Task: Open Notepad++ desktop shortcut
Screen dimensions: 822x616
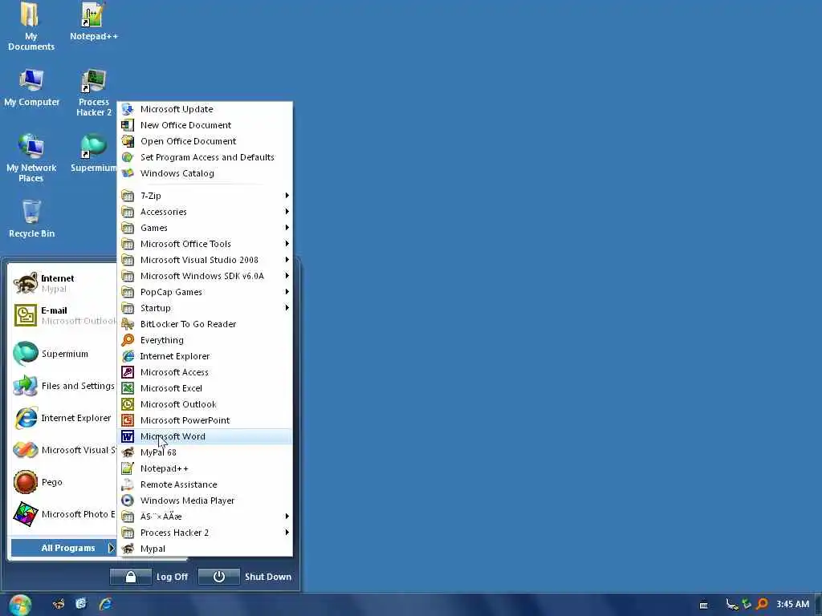Action: [93, 22]
